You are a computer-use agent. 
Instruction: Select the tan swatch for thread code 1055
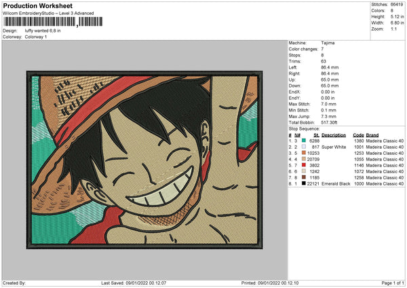[304, 159]
